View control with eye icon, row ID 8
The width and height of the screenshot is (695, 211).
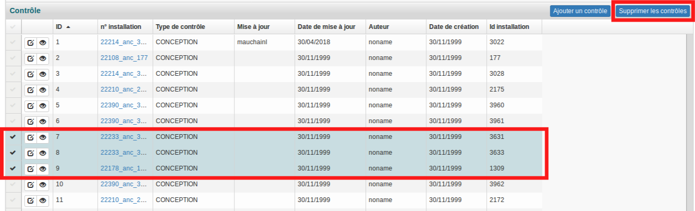coord(43,153)
